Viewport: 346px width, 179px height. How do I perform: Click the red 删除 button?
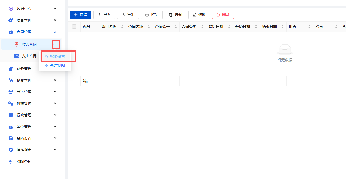[x=223, y=15]
